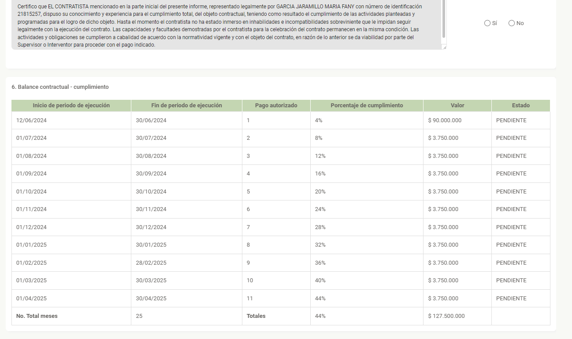Select the start date 01/11/2024 cell

click(71, 209)
